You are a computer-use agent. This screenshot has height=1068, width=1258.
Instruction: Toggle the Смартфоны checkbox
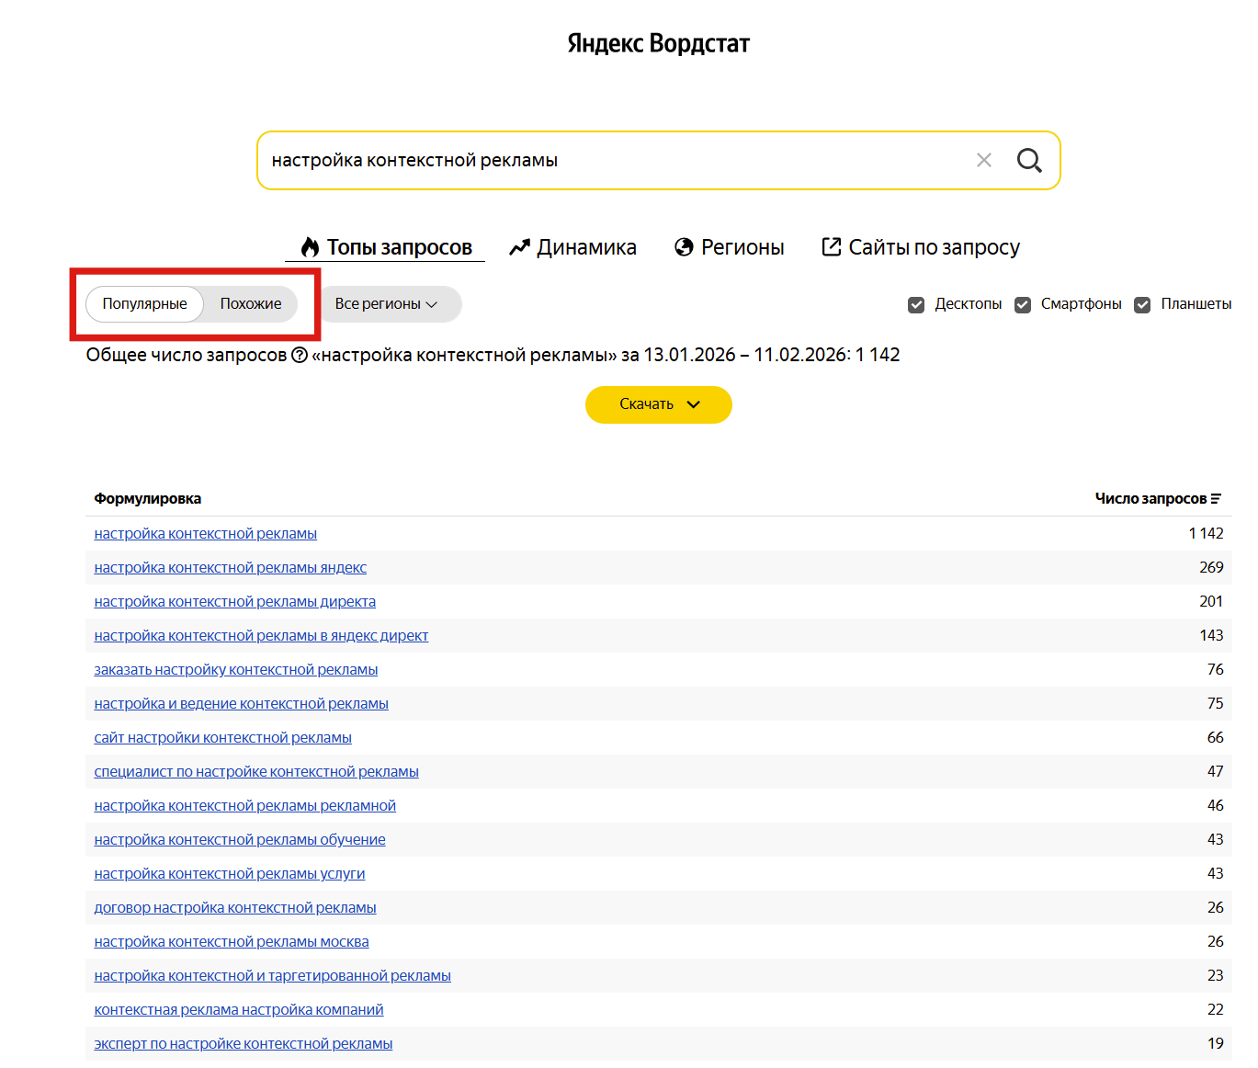1023,305
